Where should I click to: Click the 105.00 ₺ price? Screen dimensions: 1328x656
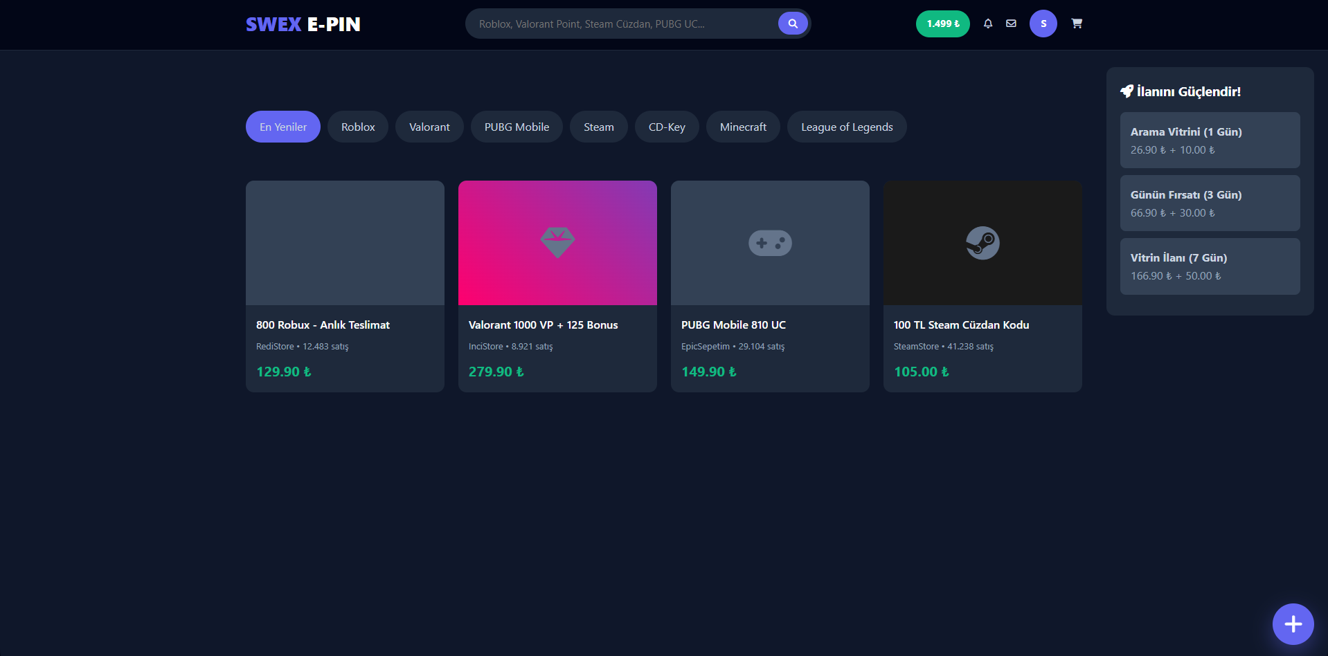(x=922, y=372)
